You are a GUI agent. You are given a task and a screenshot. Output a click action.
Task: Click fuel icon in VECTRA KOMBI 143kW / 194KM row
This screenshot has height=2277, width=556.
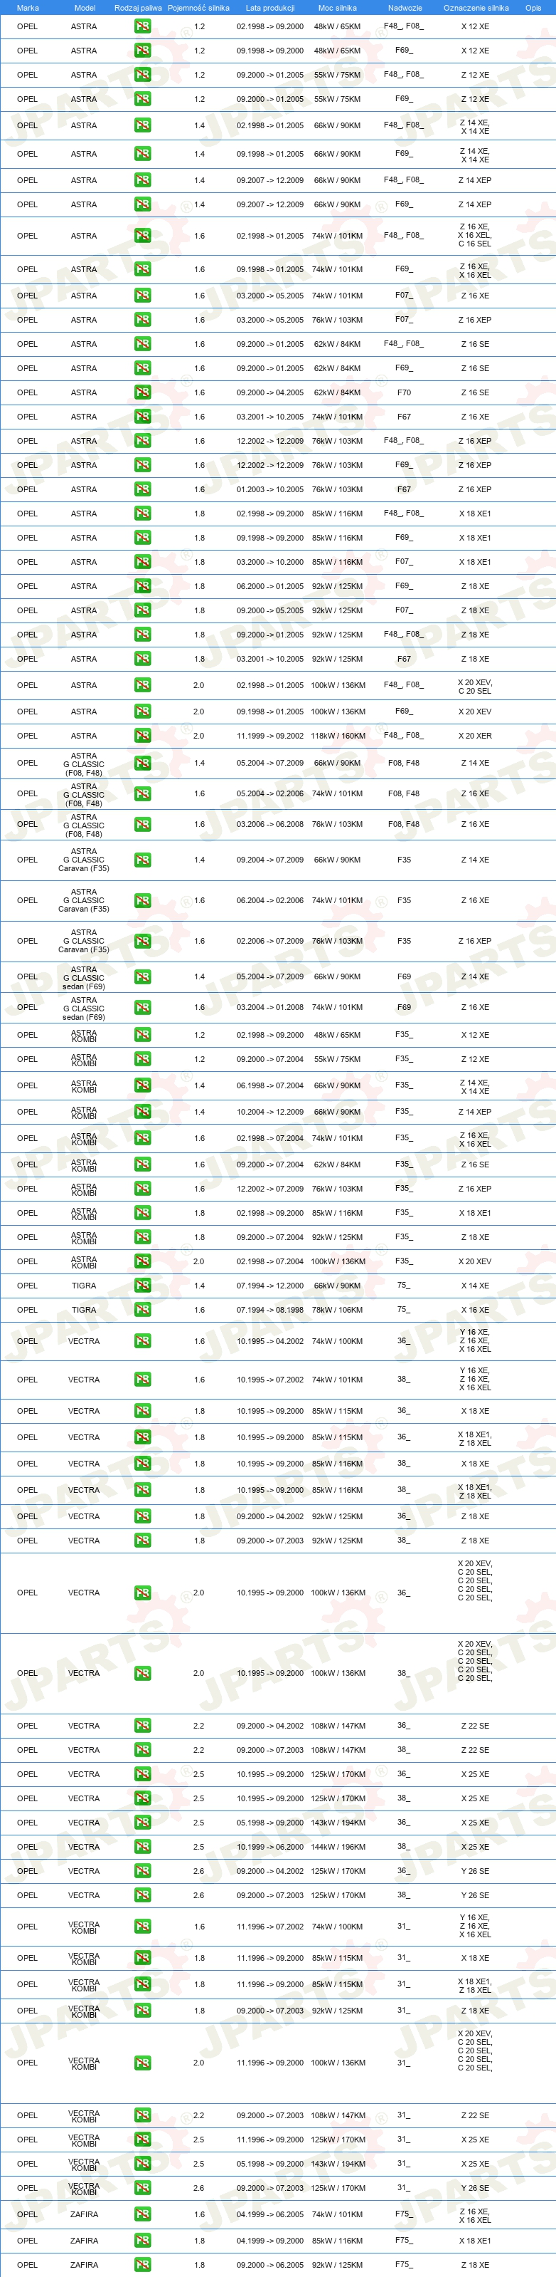click(142, 2164)
